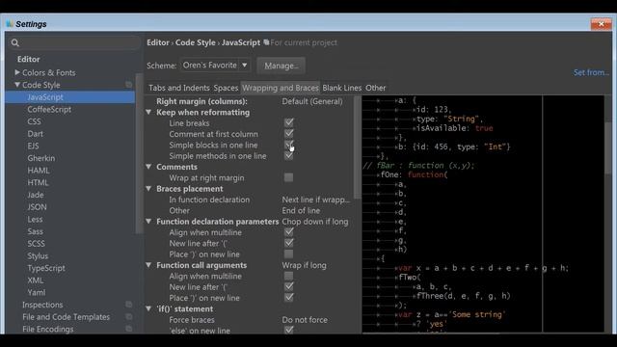Viewport: 617px width, 347px height.
Task: Toggle Simple blocks in one line checkbox
Action: coord(288,145)
